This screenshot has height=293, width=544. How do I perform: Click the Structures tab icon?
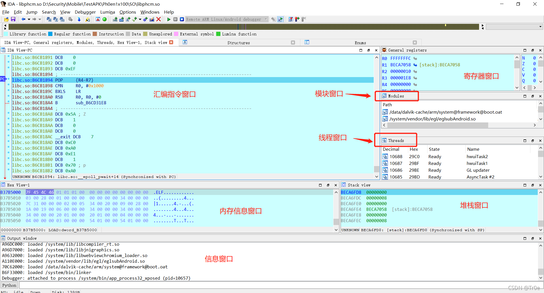click(x=185, y=42)
